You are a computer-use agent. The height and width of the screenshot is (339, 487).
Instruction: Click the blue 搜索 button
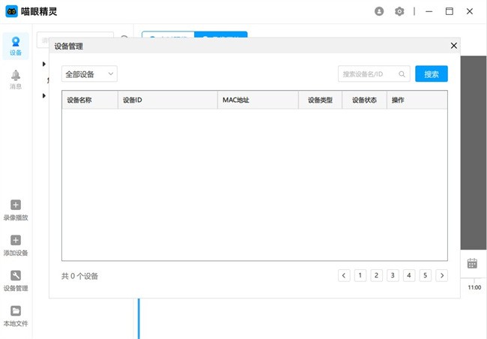[431, 74]
